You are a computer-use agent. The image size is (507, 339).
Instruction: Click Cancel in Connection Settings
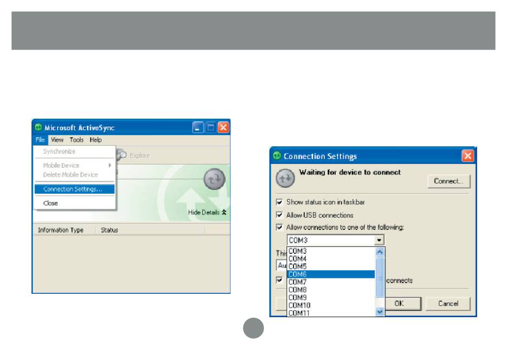pyautogui.click(x=448, y=303)
